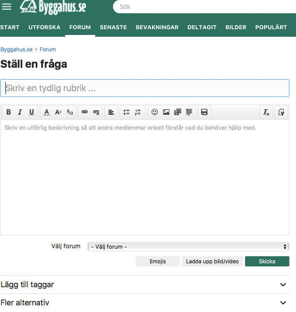
Task: Click the save draft floppy icon
Action: click(204, 112)
